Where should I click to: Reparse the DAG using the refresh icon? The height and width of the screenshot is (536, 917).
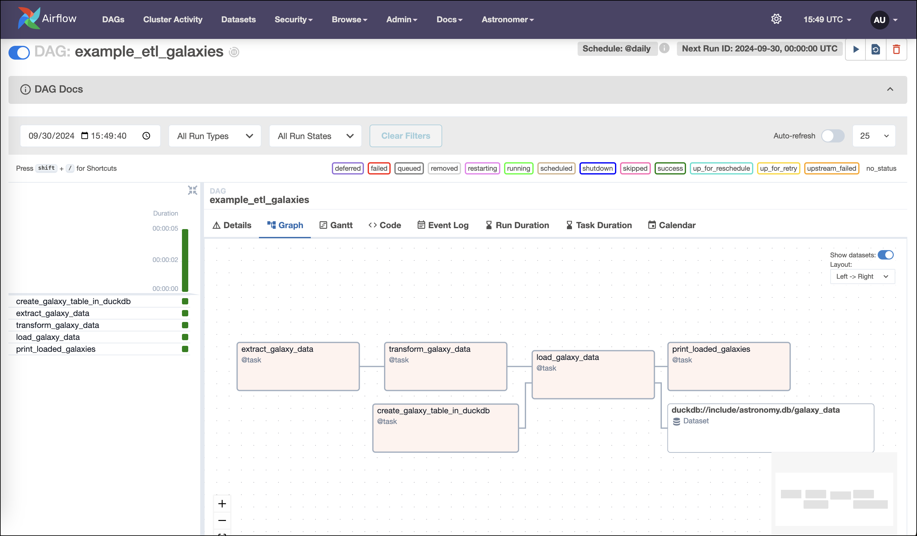click(876, 49)
